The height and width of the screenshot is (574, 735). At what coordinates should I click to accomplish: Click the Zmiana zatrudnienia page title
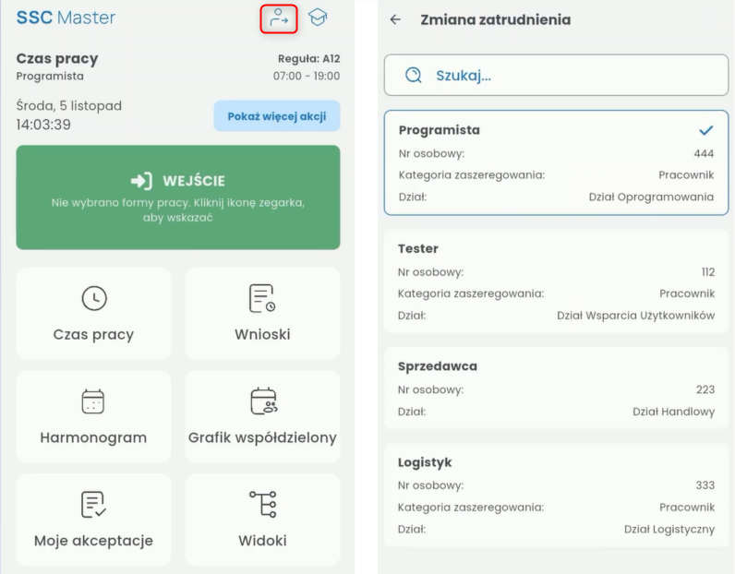[x=496, y=19]
